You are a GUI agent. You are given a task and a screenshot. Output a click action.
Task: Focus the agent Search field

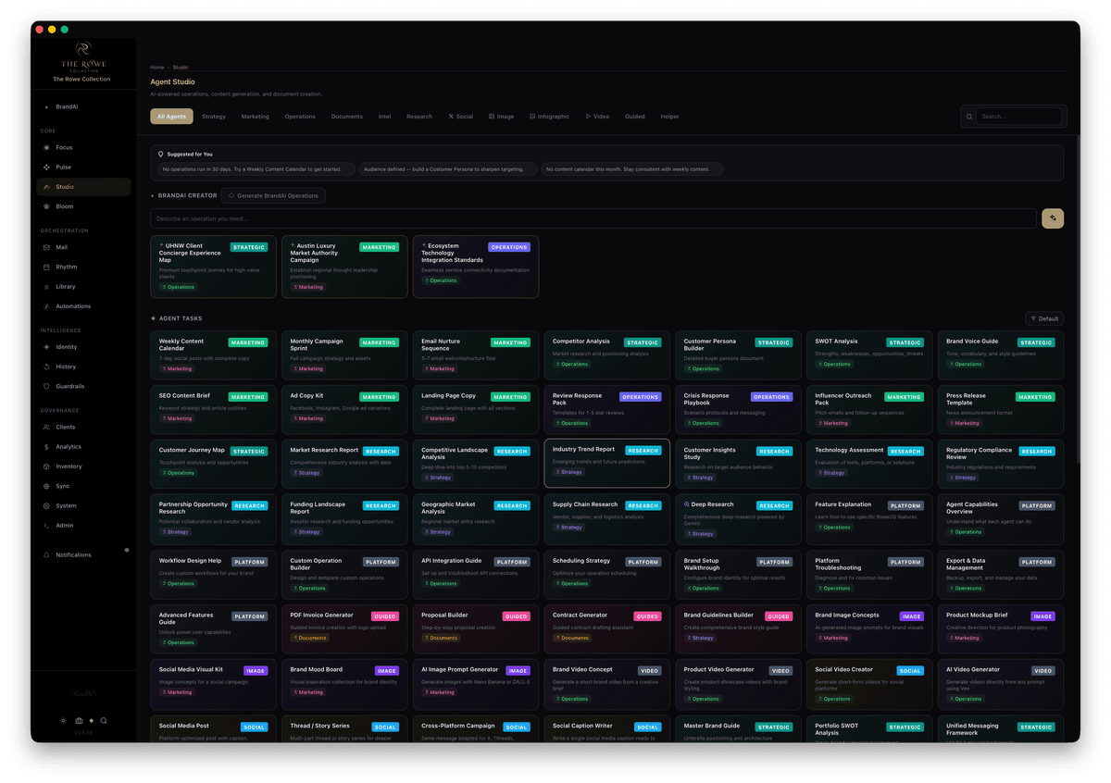click(x=1018, y=117)
